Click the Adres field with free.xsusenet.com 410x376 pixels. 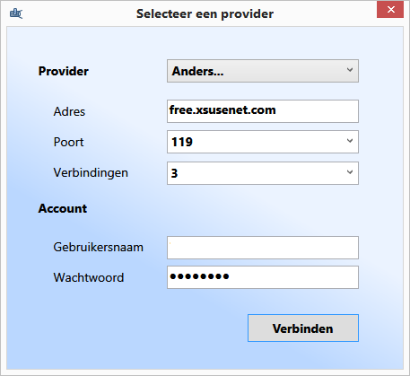[x=263, y=111]
